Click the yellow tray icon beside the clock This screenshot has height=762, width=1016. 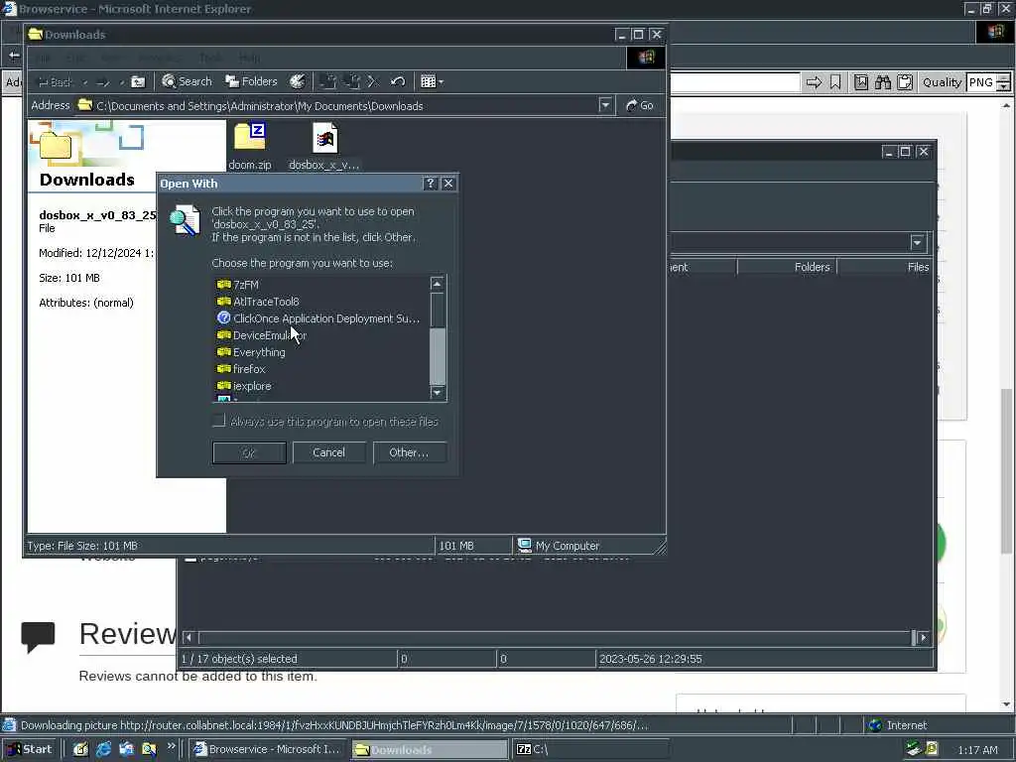point(932,750)
